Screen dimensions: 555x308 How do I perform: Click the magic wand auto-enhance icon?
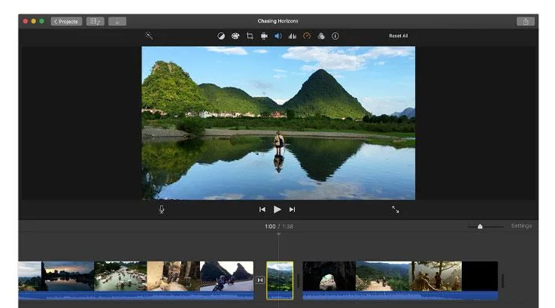point(149,35)
